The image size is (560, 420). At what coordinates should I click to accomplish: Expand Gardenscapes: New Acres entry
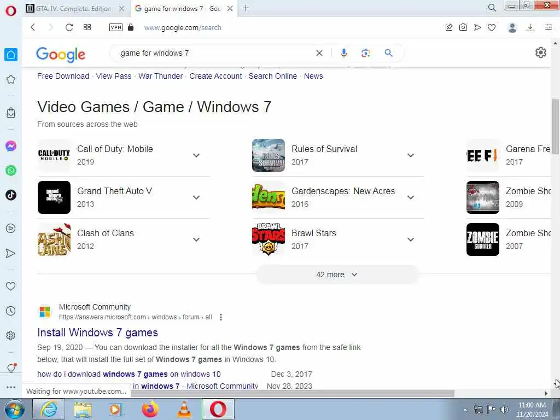coord(411,197)
